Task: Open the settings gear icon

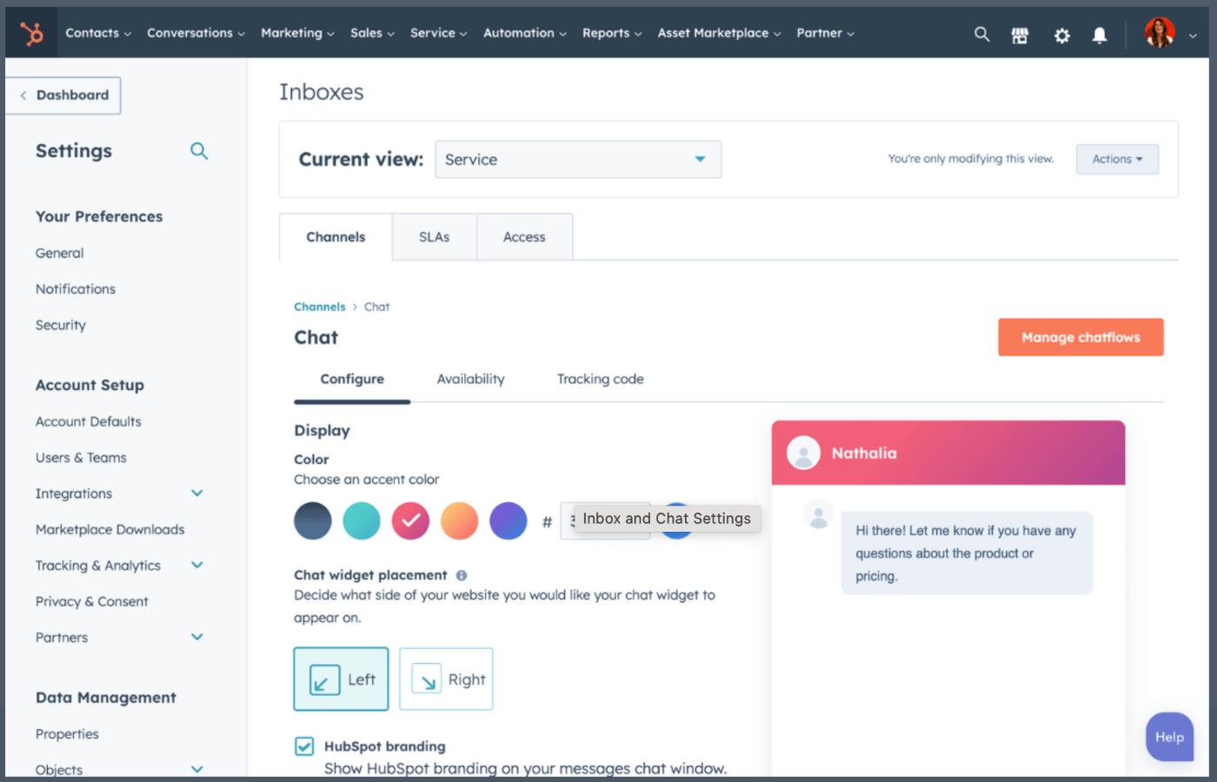Action: pos(1061,35)
